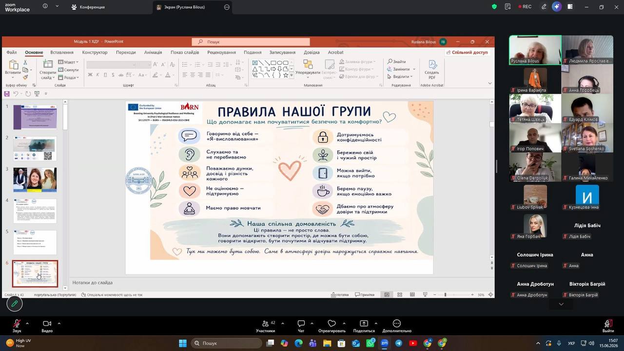Toggle Comments (Примітки) pane in status bar
624x351 pixels.
tap(365, 294)
